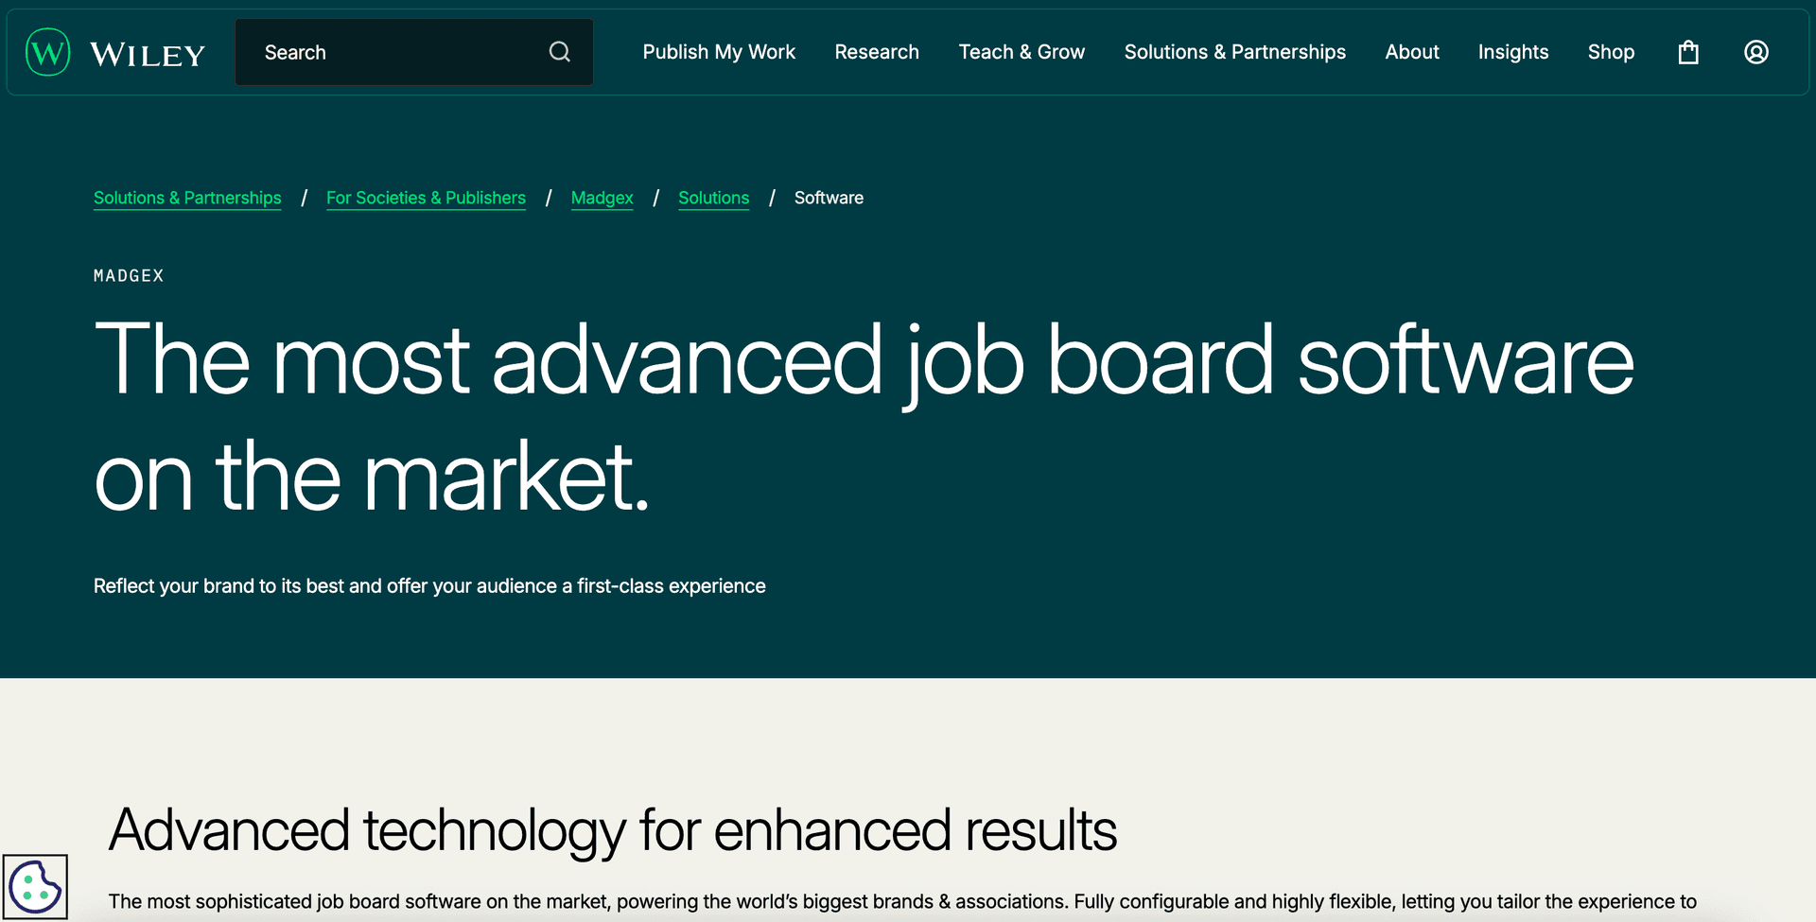Open the Insights menu item
Image resolution: width=1816 pixels, height=922 pixels.
click(1513, 52)
